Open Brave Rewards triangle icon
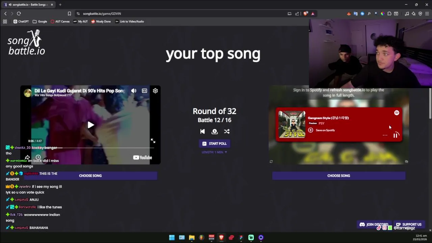This screenshot has width=432, height=243. click(313, 13)
